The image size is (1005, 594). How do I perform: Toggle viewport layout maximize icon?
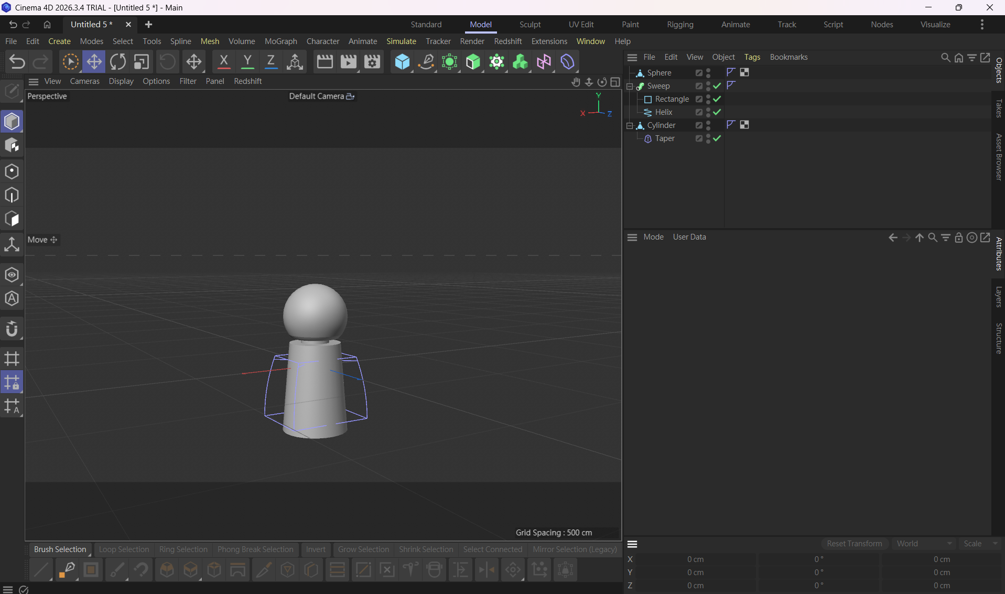point(615,82)
